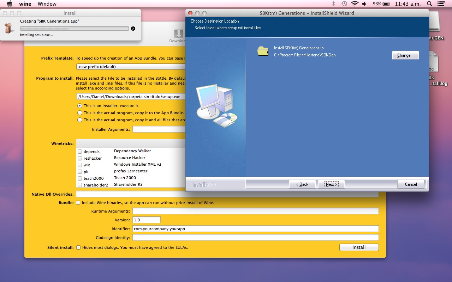Open the Apple menu

coord(10,4)
